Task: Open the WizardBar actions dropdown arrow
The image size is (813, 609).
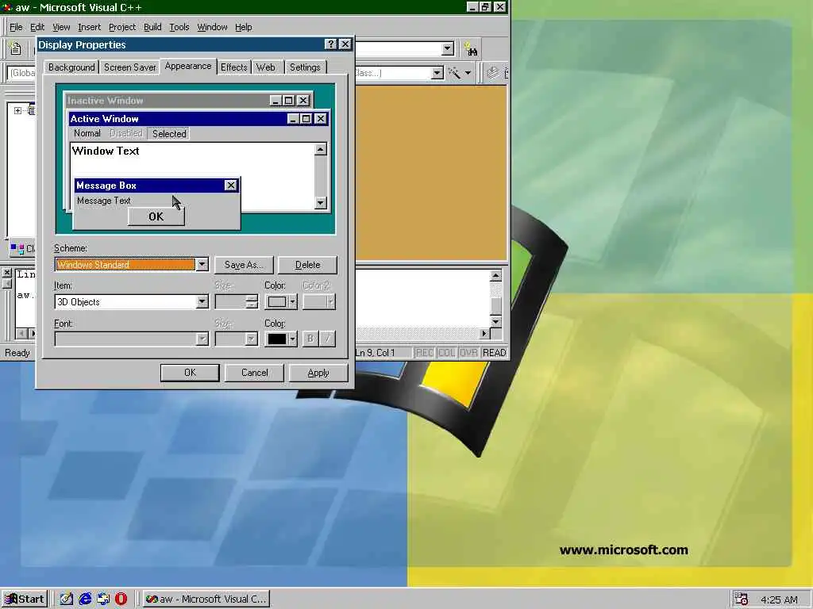Action: point(468,73)
